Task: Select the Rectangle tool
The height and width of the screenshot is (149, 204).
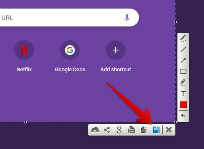Action: tap(183, 71)
